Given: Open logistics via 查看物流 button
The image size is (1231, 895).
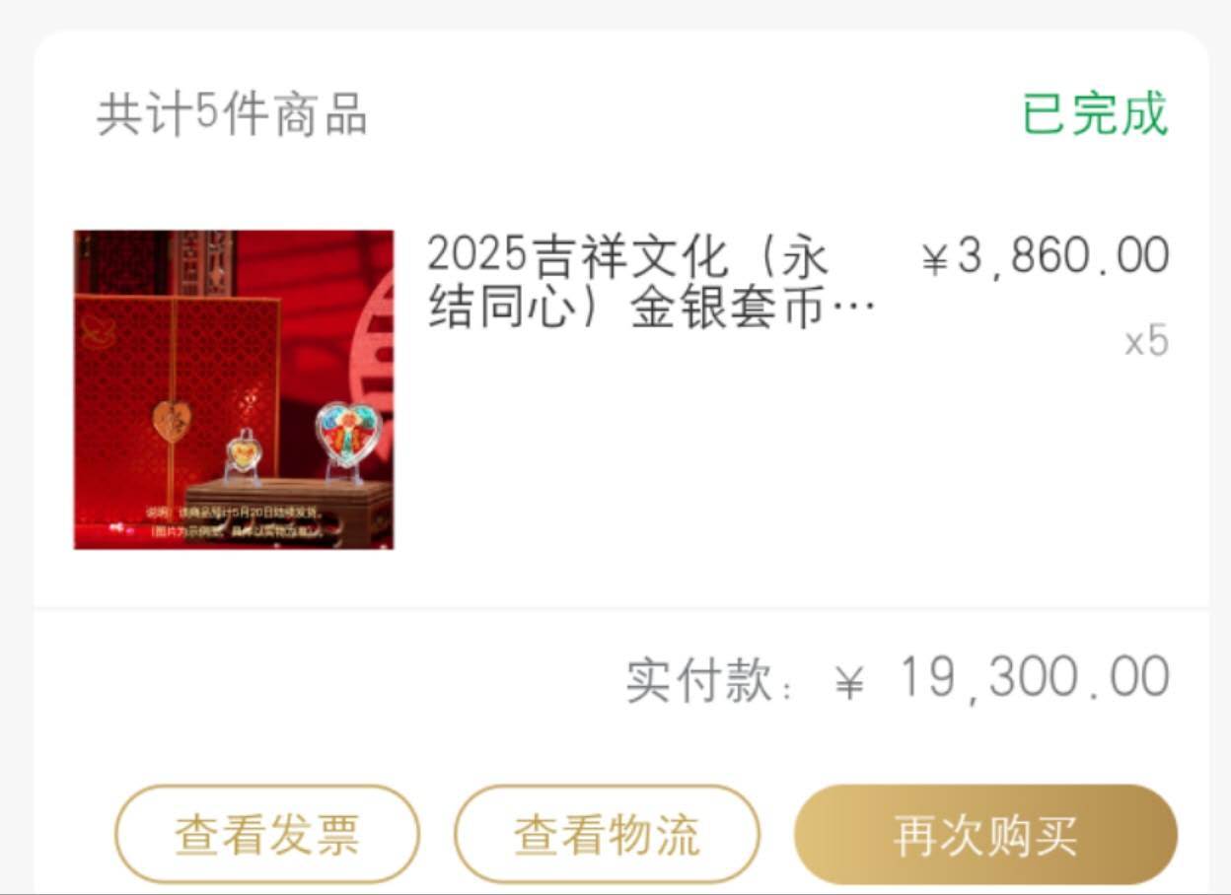Looking at the screenshot, I should pyautogui.click(x=607, y=835).
